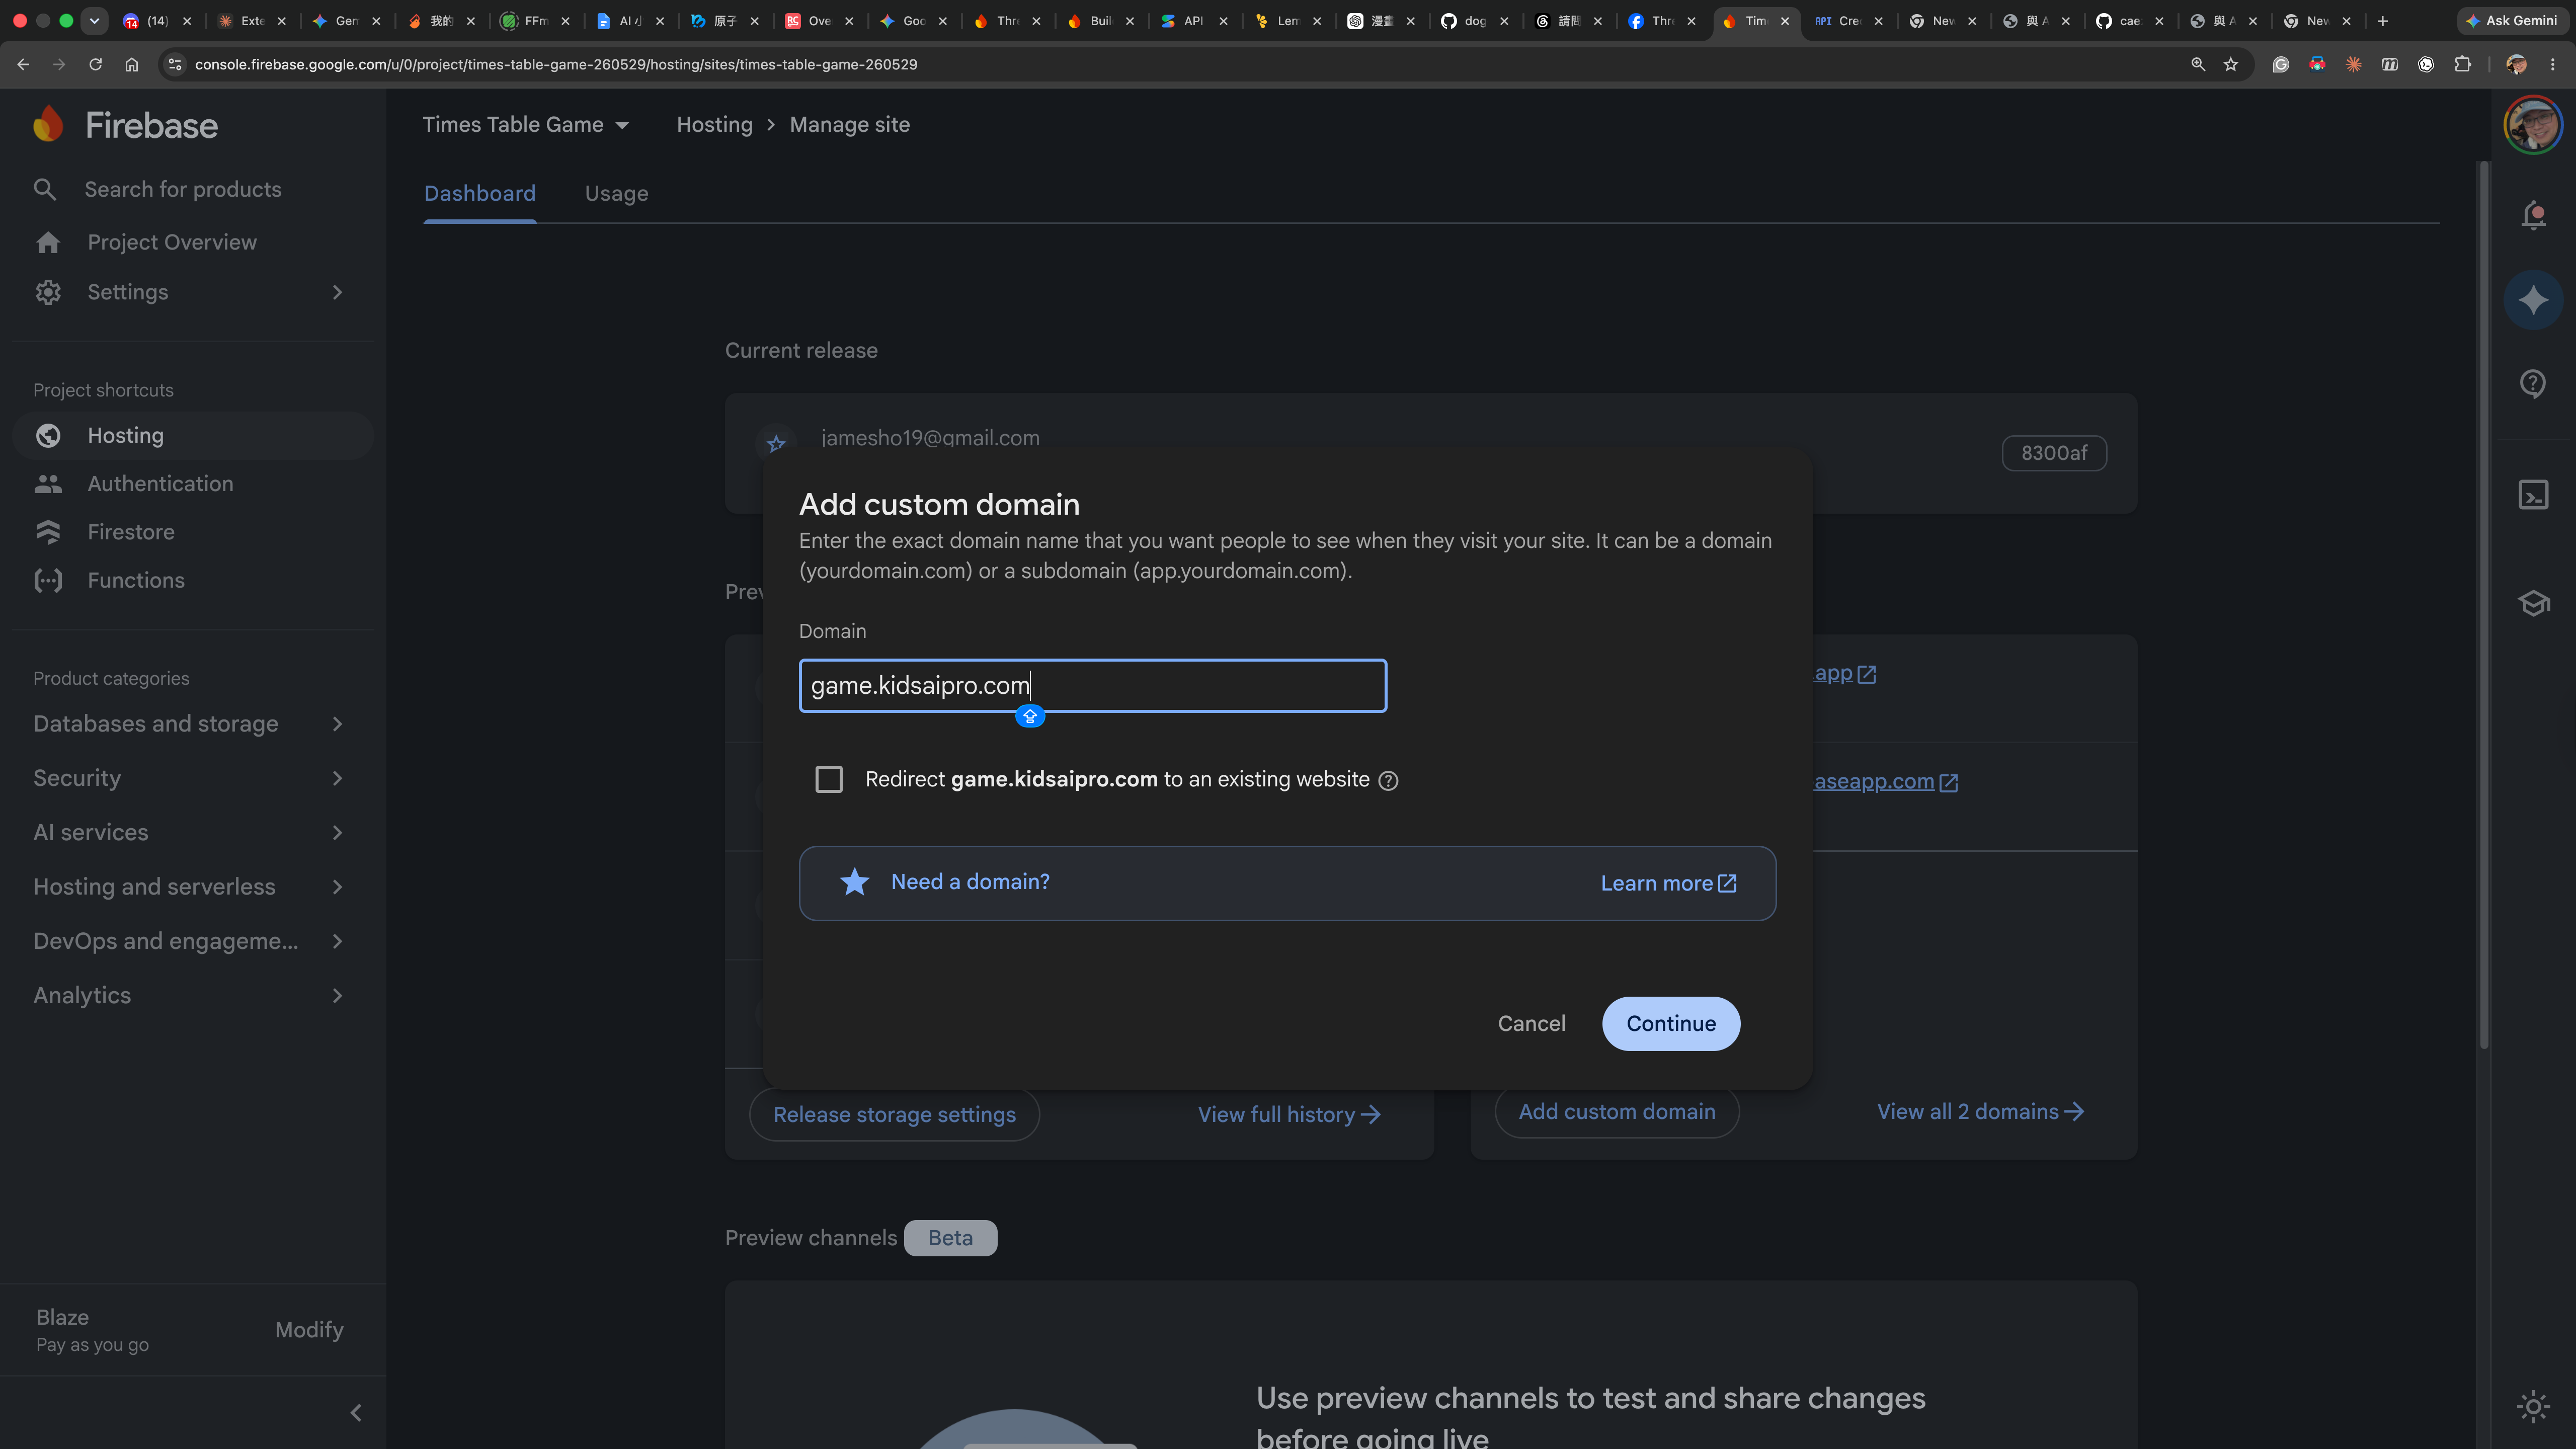This screenshot has width=2576, height=1449.
Task: Click the browser zoom magnifier icon
Action: point(2198,64)
